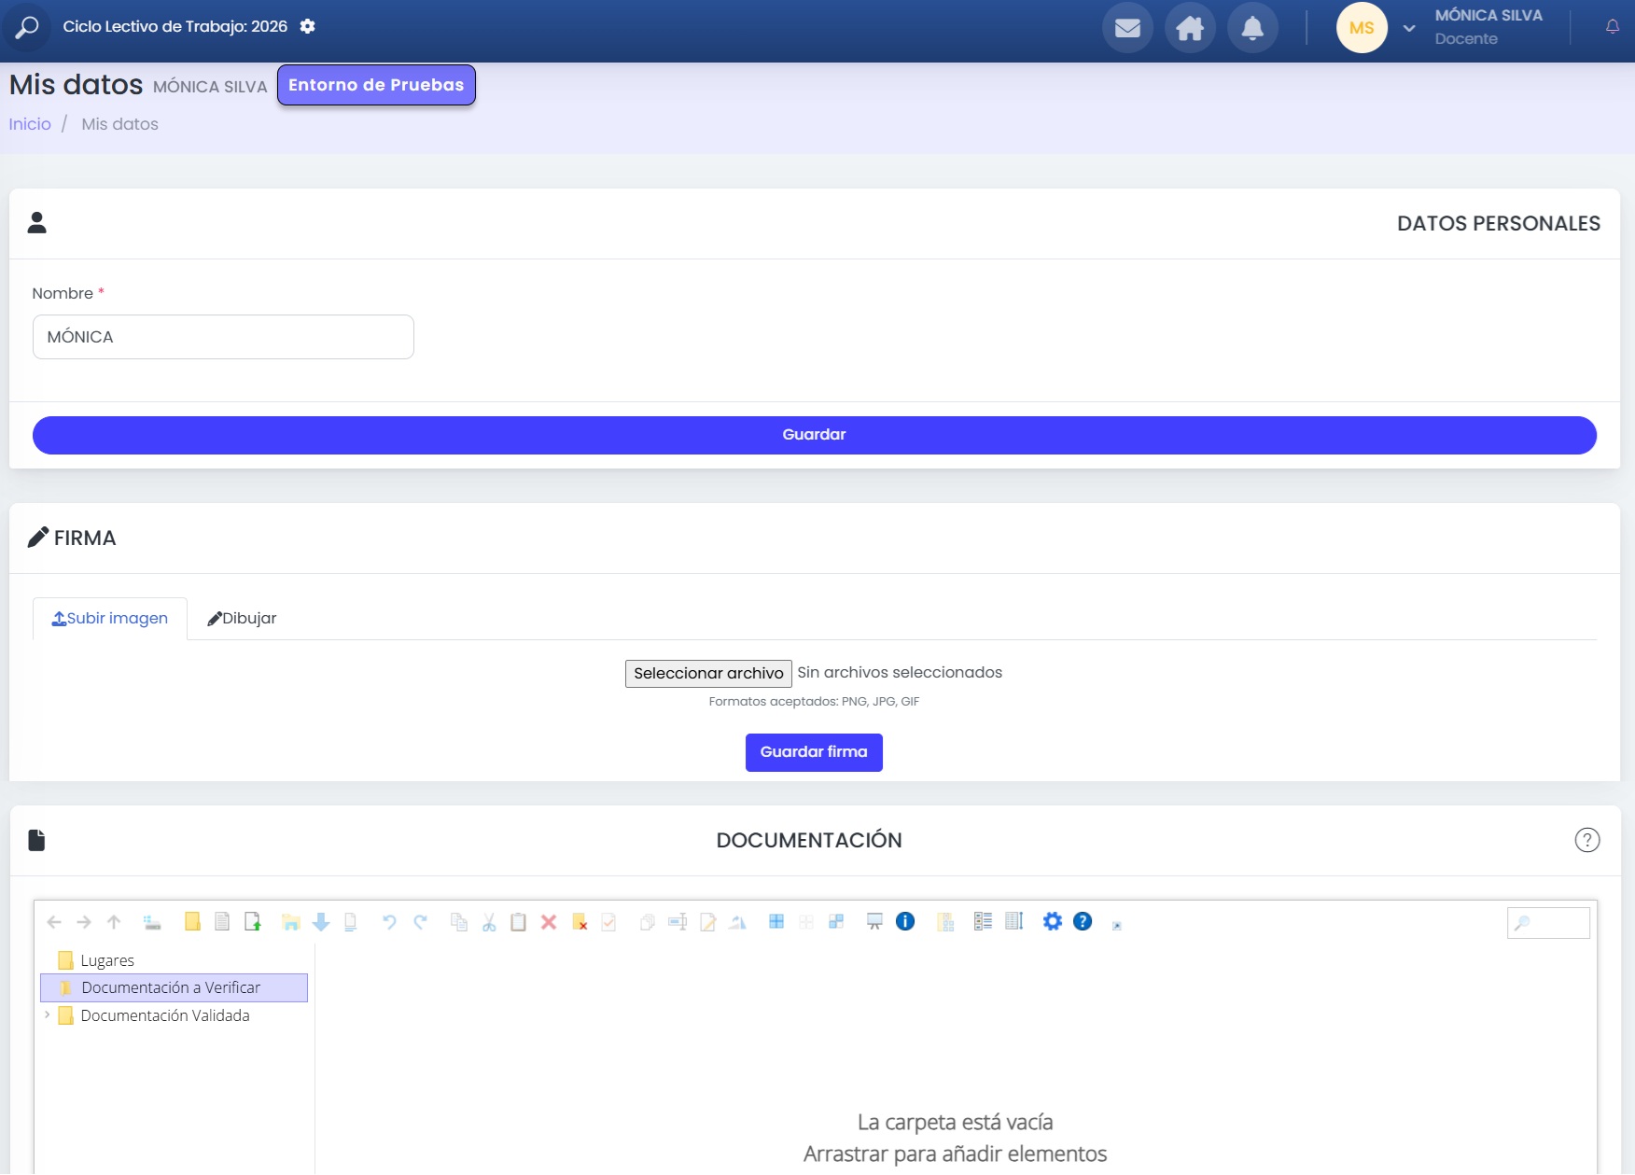Switch to the Dibujar tab
This screenshot has width=1635, height=1175.
tap(242, 619)
